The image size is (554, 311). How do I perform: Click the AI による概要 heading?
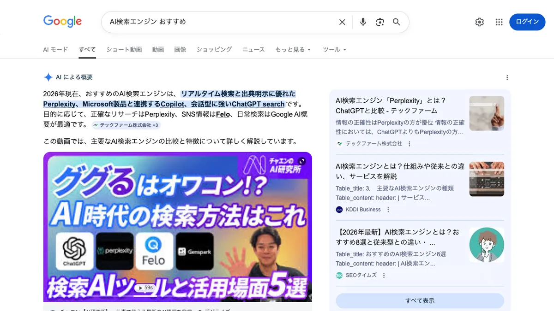pos(74,77)
